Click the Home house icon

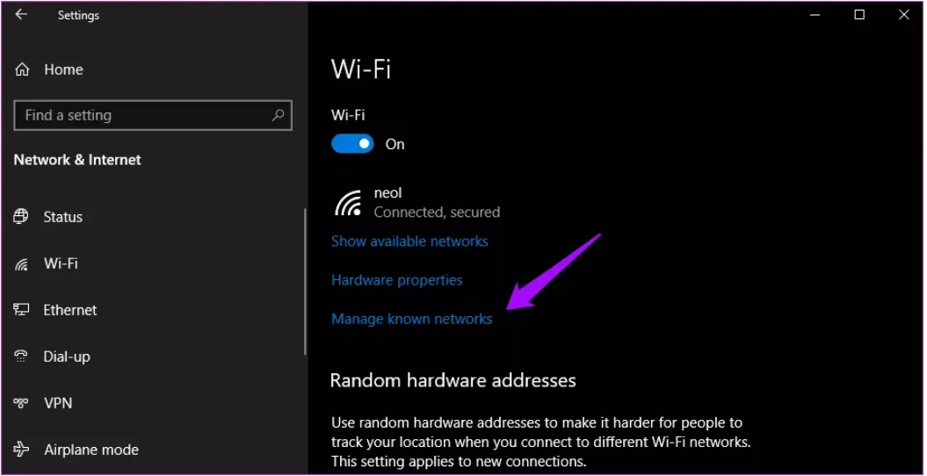[x=22, y=69]
